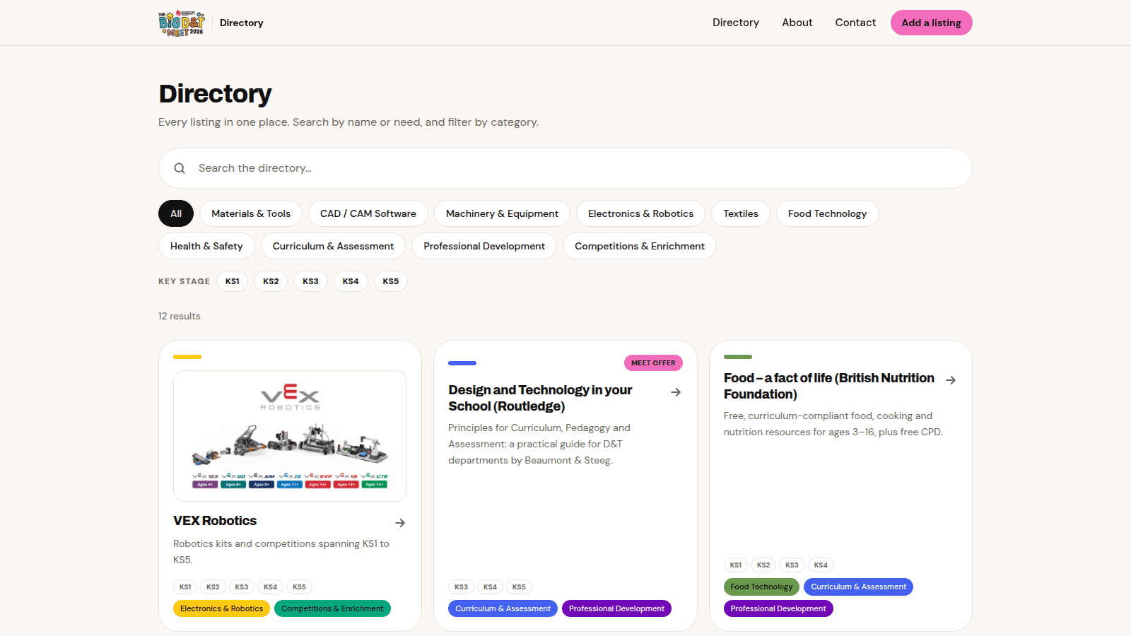
Task: Click the Add a listing button
Action: [931, 23]
